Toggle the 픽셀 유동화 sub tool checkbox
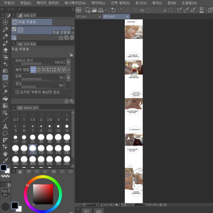The image size is (213, 213). click(x=14, y=29)
